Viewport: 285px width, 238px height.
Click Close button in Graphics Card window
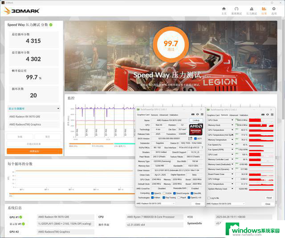point(198,204)
